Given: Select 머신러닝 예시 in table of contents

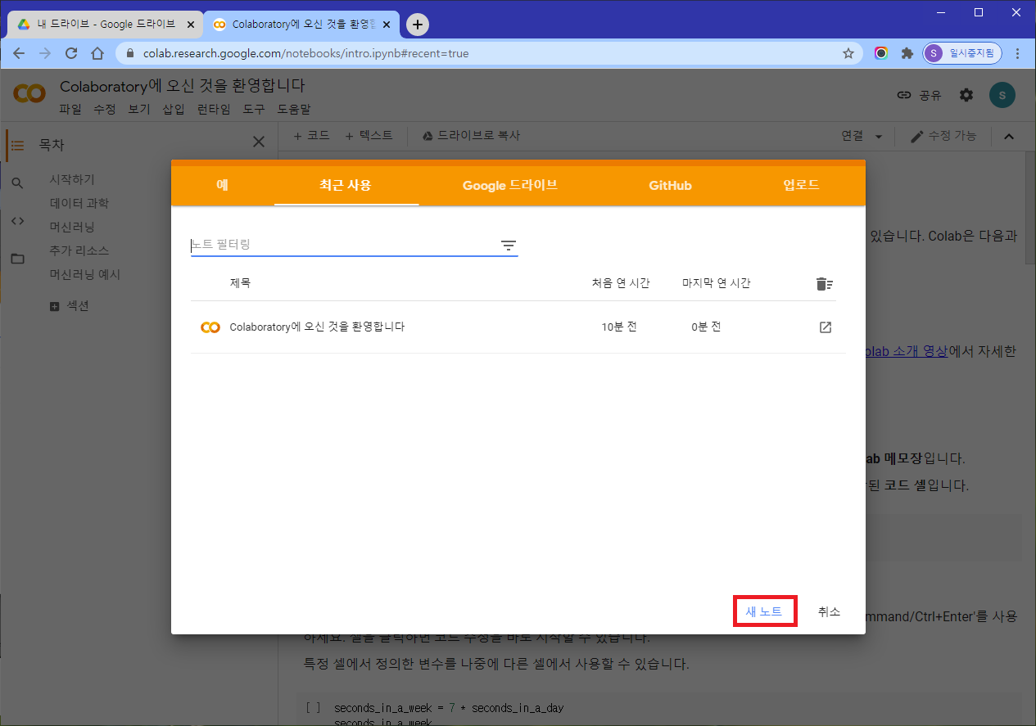Looking at the screenshot, I should [85, 274].
